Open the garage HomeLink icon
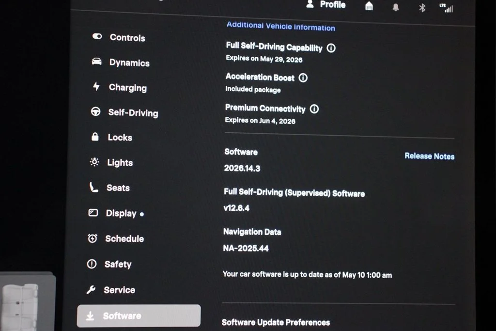 point(369,6)
